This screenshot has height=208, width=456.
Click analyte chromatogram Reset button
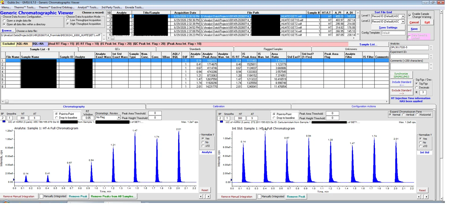pyautogui.click(x=205, y=190)
